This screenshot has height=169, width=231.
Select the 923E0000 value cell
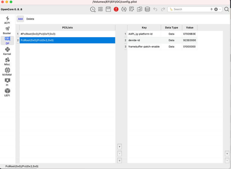tap(190, 40)
